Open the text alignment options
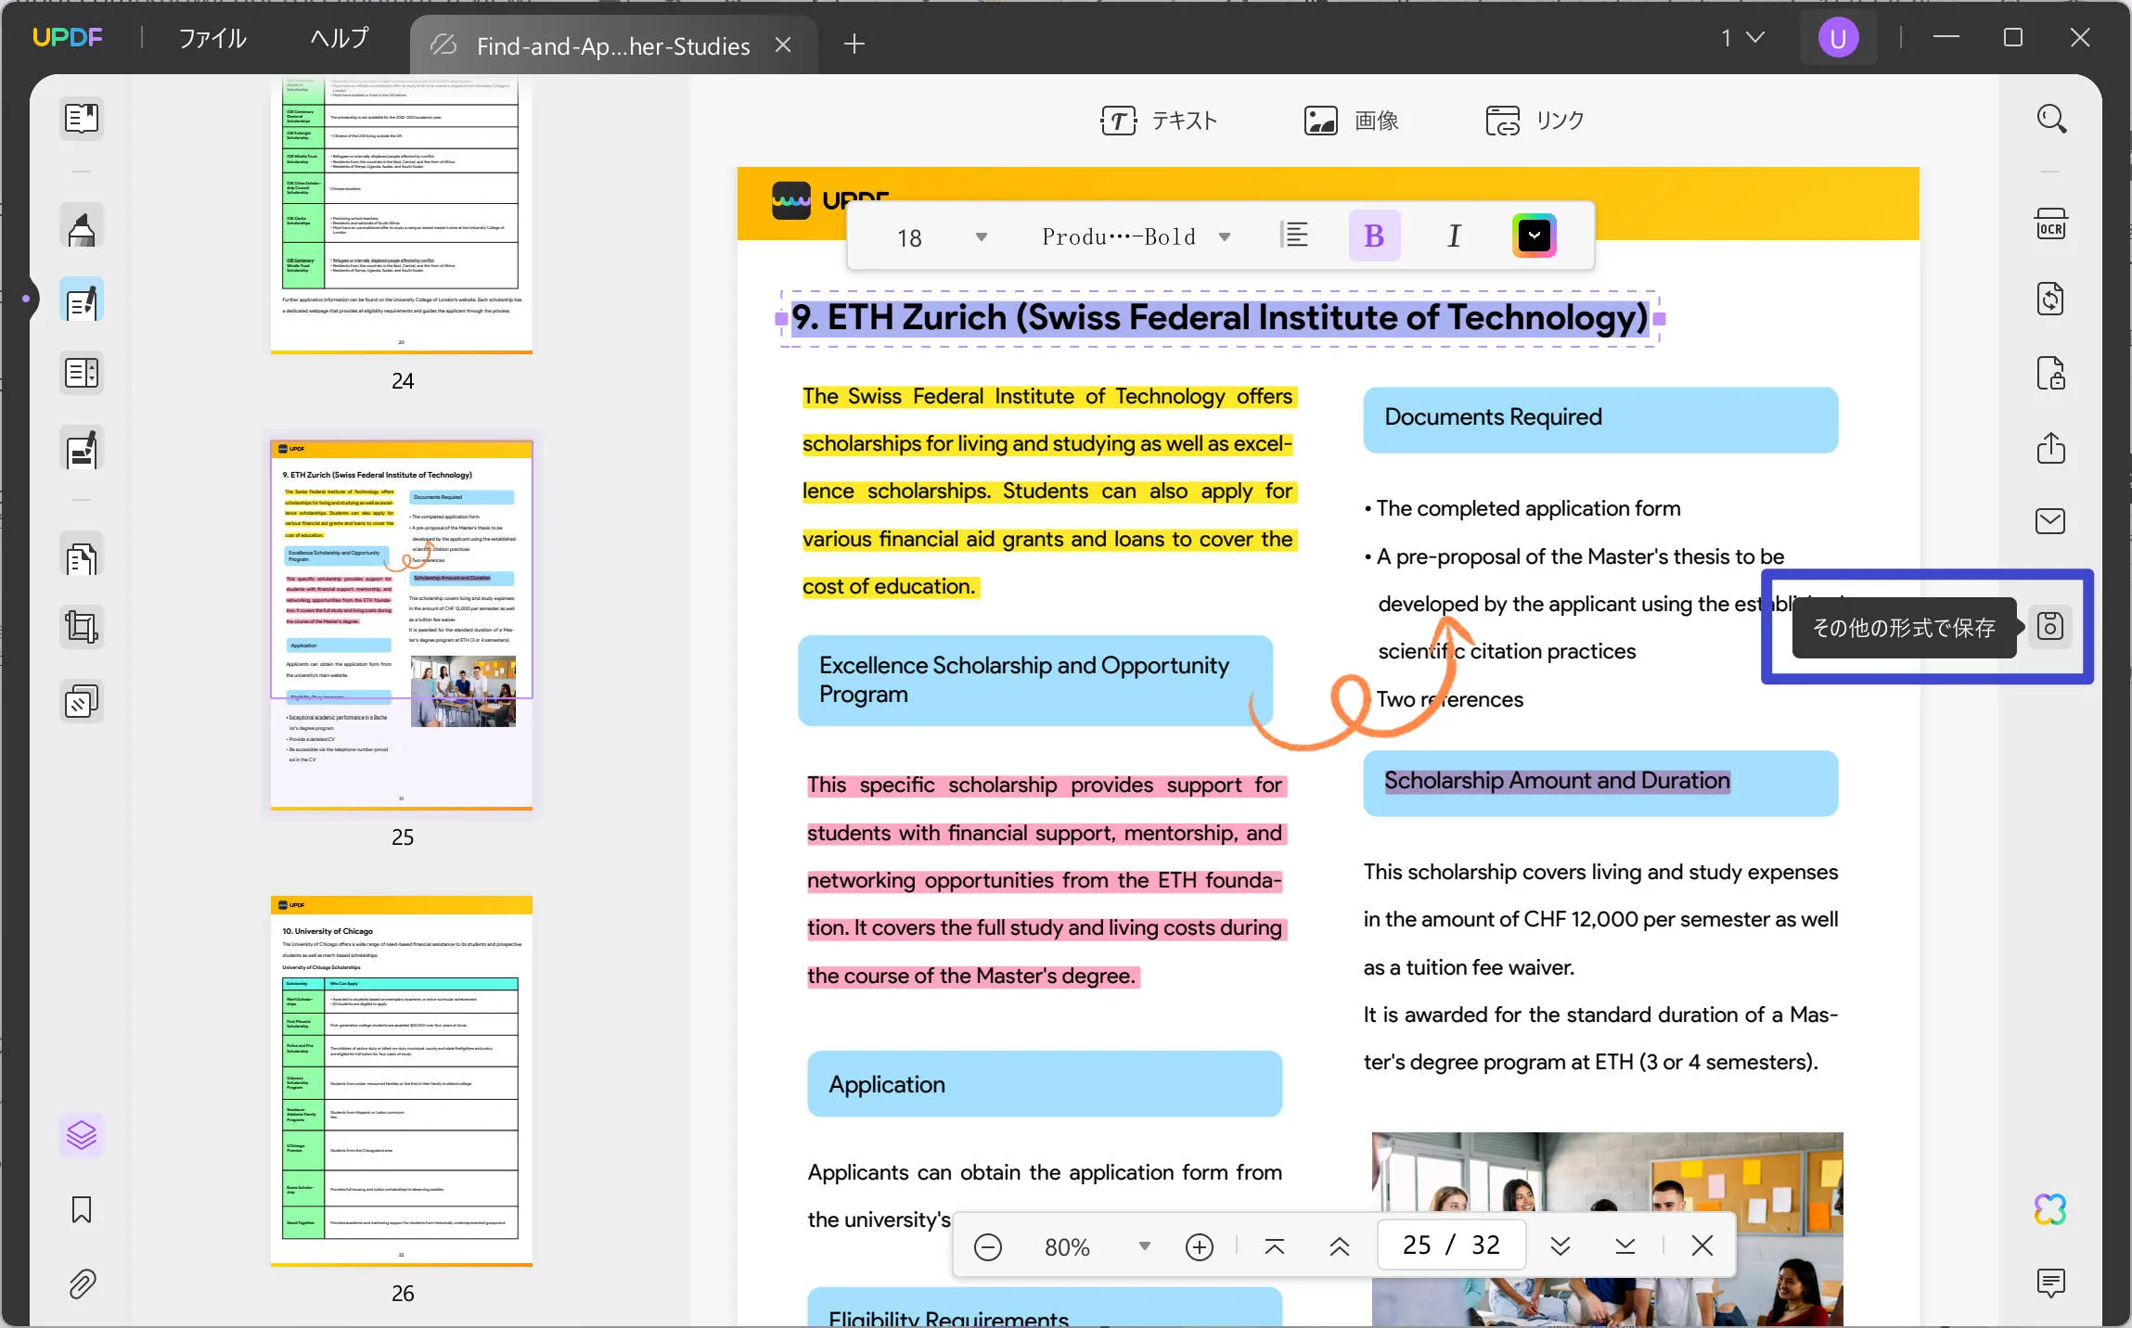Viewport: 2132px width, 1328px height. pos(1294,236)
